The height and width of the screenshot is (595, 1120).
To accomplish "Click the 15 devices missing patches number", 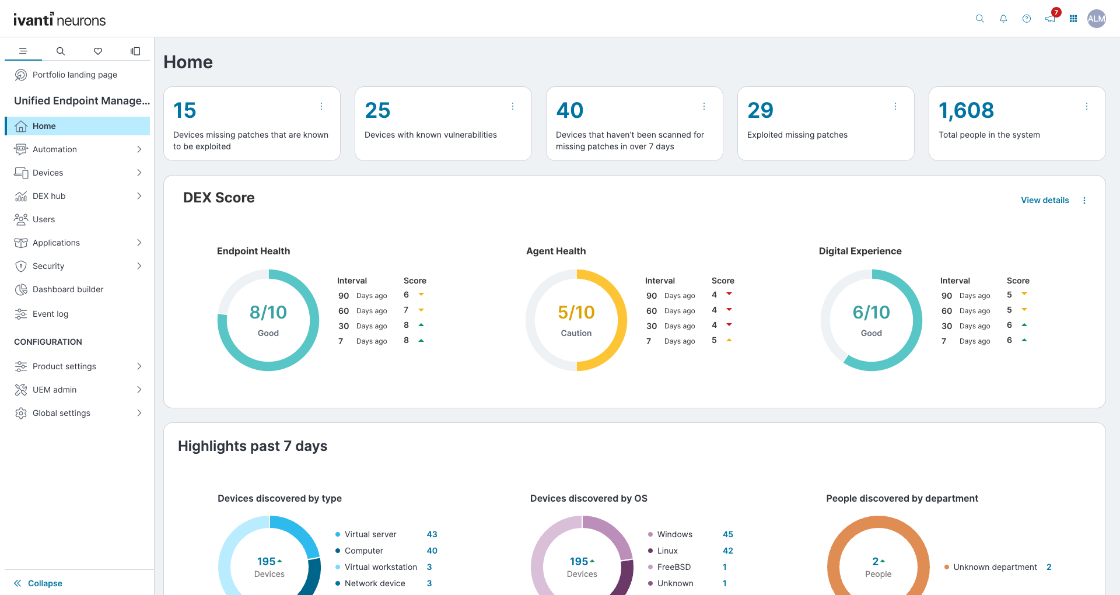I will coord(185,110).
